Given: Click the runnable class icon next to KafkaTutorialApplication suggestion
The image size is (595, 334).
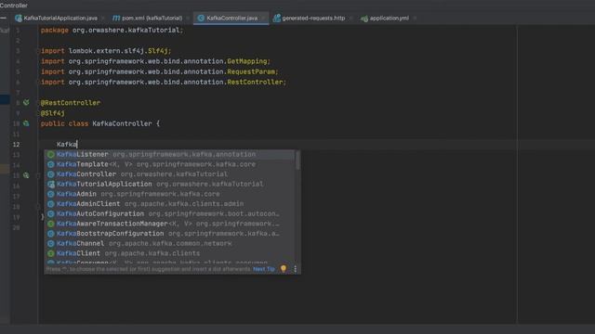Looking at the screenshot, I should [x=51, y=184].
